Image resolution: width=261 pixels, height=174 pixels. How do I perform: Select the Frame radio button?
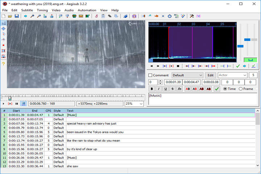click(241, 89)
